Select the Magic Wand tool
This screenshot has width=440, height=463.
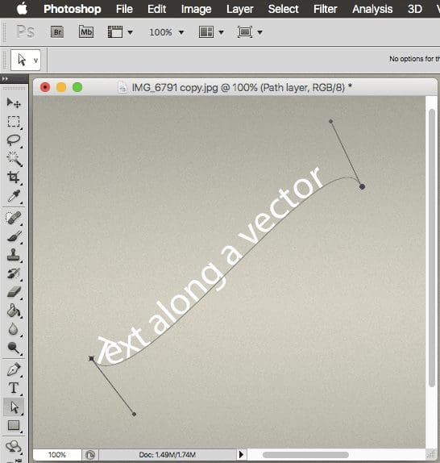14,159
